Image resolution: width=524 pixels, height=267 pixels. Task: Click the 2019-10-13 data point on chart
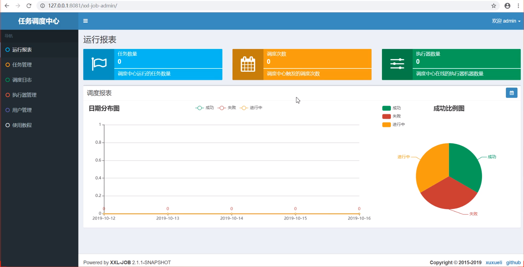point(168,214)
